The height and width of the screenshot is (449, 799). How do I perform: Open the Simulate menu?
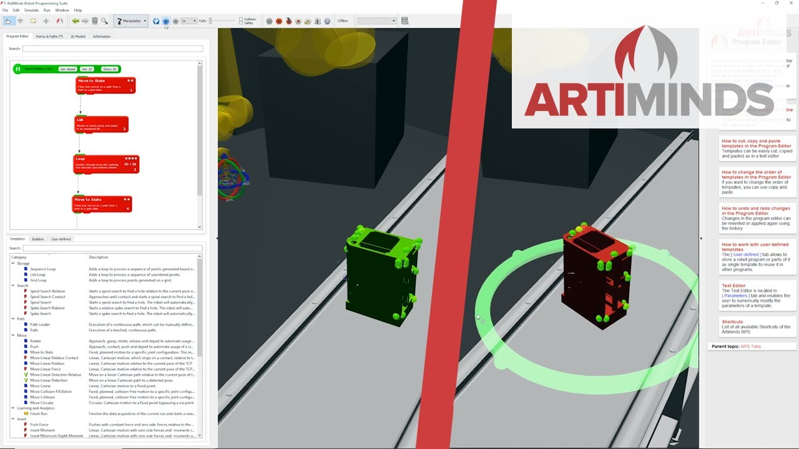(x=31, y=10)
